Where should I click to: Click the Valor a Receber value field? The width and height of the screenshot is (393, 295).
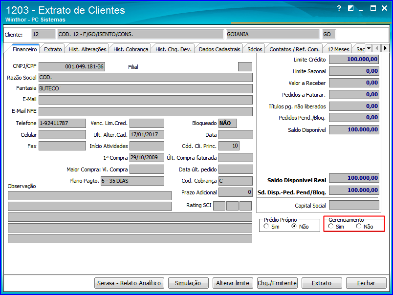pyautogui.click(x=354, y=83)
